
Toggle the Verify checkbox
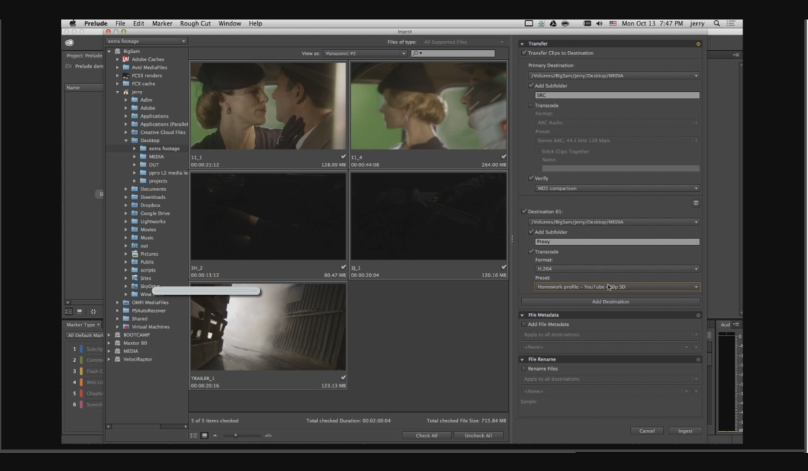(531, 178)
